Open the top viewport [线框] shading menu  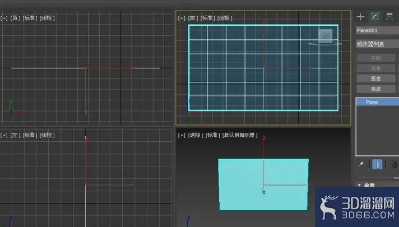click(47, 18)
